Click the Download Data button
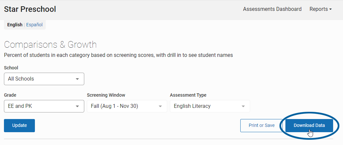The width and height of the screenshot is (343, 145). (x=309, y=126)
